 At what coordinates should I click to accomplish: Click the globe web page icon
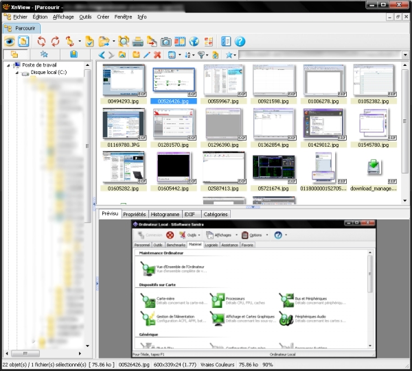coord(196,41)
